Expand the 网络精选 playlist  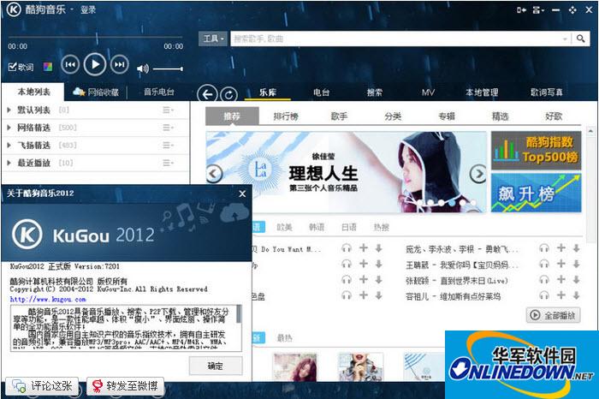pos(9,128)
